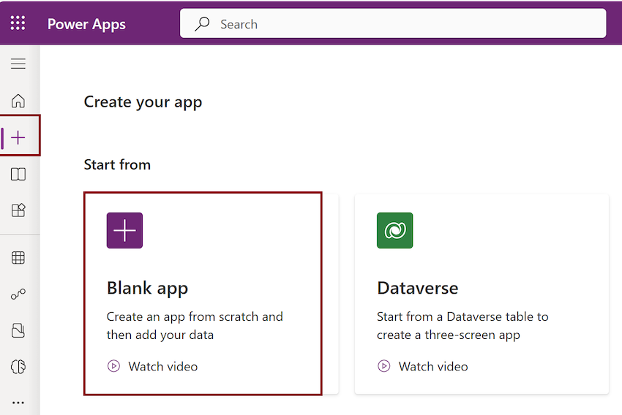Go to Home in the sidebar
Image resolution: width=622 pixels, height=415 pixels.
[18, 101]
